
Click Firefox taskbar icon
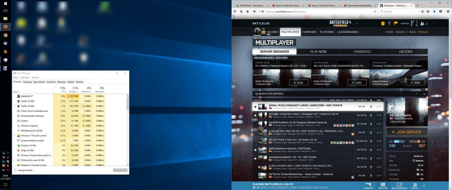pyautogui.click(x=5, y=27)
